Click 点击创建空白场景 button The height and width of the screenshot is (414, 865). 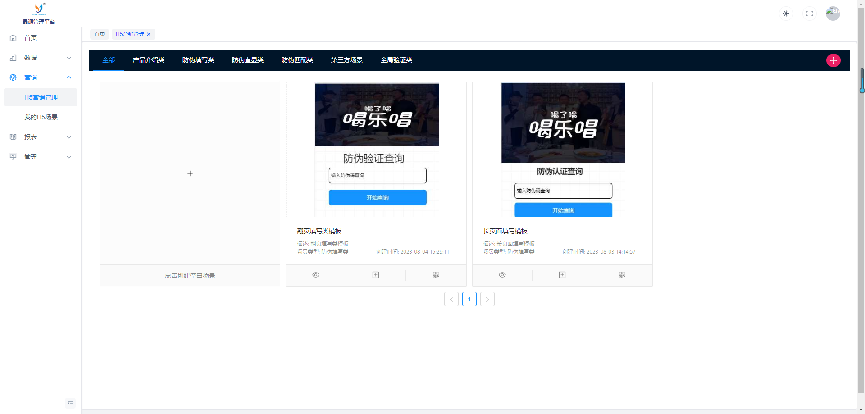tap(190, 275)
